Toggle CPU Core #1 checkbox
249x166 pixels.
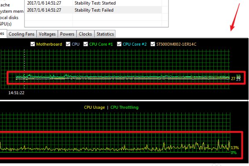tap(86, 44)
